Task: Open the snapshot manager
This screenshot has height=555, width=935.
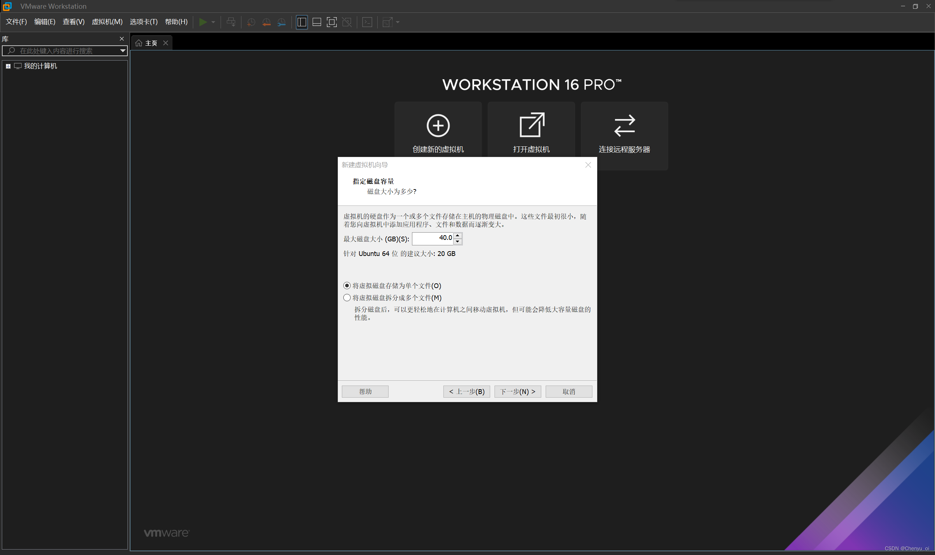Action: pos(282,22)
